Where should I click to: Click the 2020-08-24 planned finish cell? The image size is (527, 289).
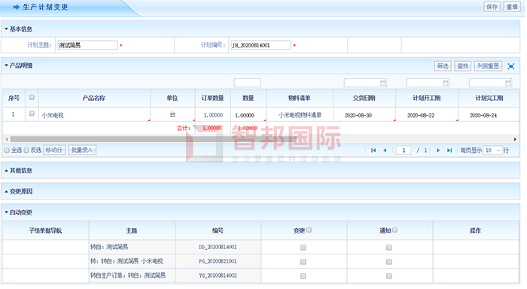(x=489, y=115)
